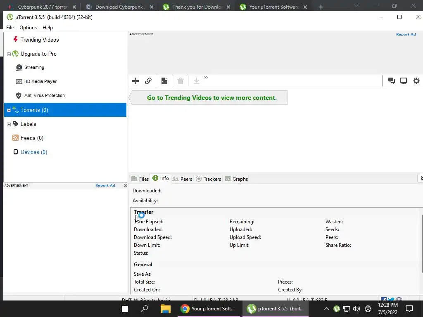Open the Options menu
423x317 pixels.
[x=28, y=28]
